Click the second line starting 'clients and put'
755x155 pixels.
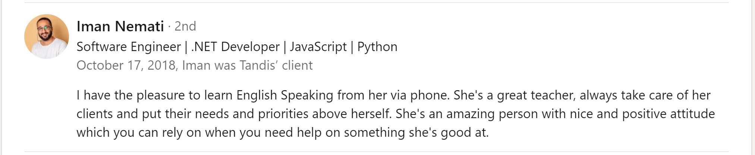pyautogui.click(x=396, y=114)
